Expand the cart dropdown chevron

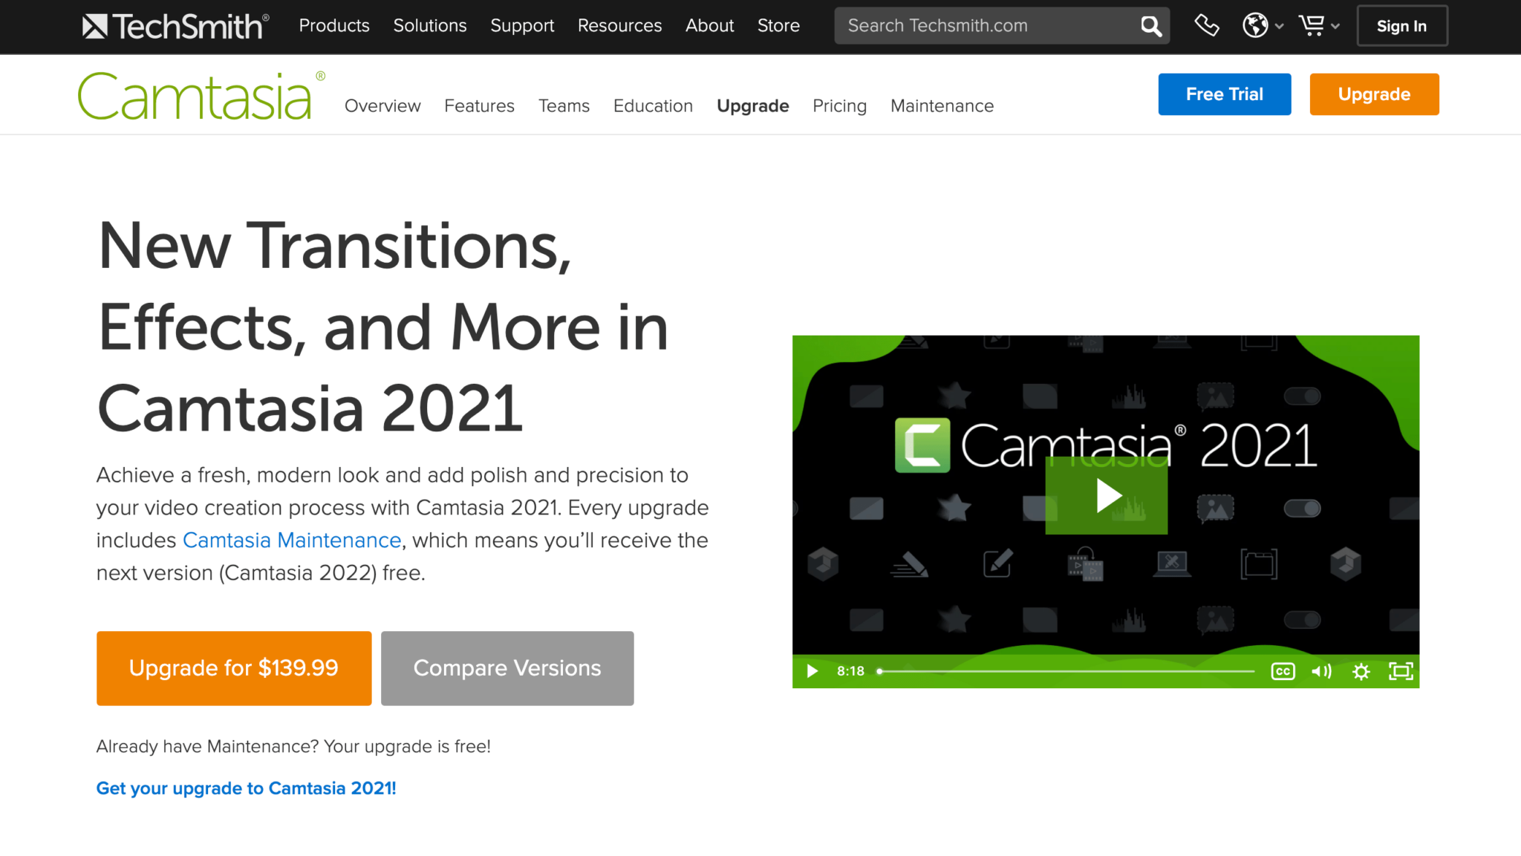(x=1335, y=27)
